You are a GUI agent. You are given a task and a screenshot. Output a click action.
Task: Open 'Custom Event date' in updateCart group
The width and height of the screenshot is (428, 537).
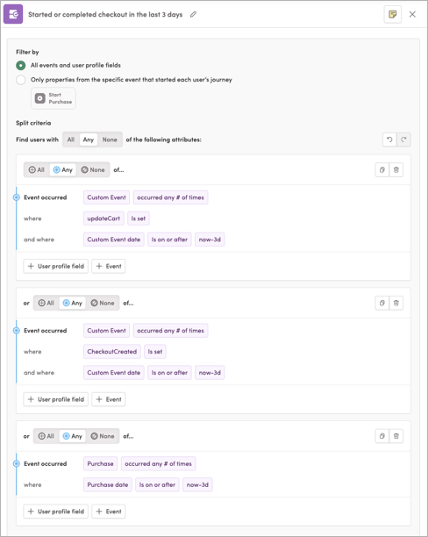click(x=114, y=240)
